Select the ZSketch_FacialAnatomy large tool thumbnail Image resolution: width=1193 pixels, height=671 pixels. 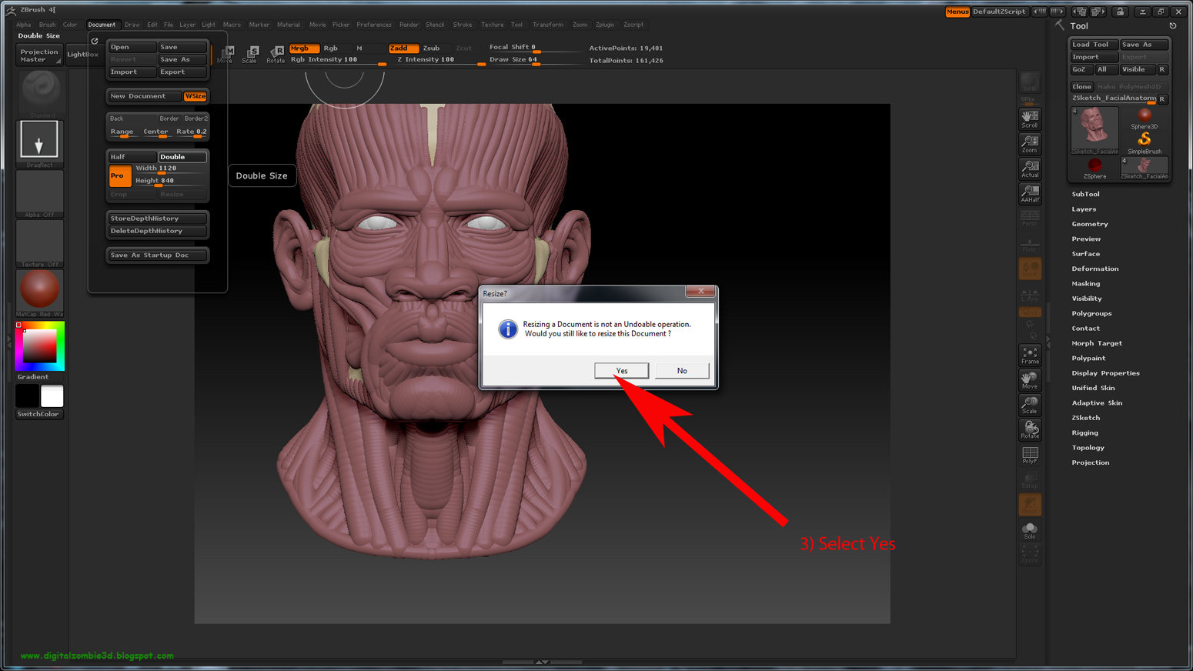1094,131
